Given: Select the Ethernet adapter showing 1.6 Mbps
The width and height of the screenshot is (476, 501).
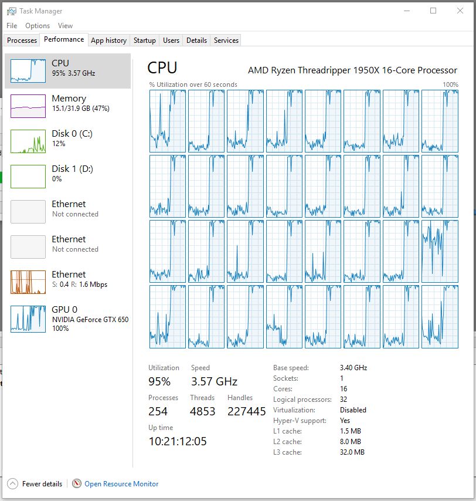Looking at the screenshot, I should [x=28, y=282].
